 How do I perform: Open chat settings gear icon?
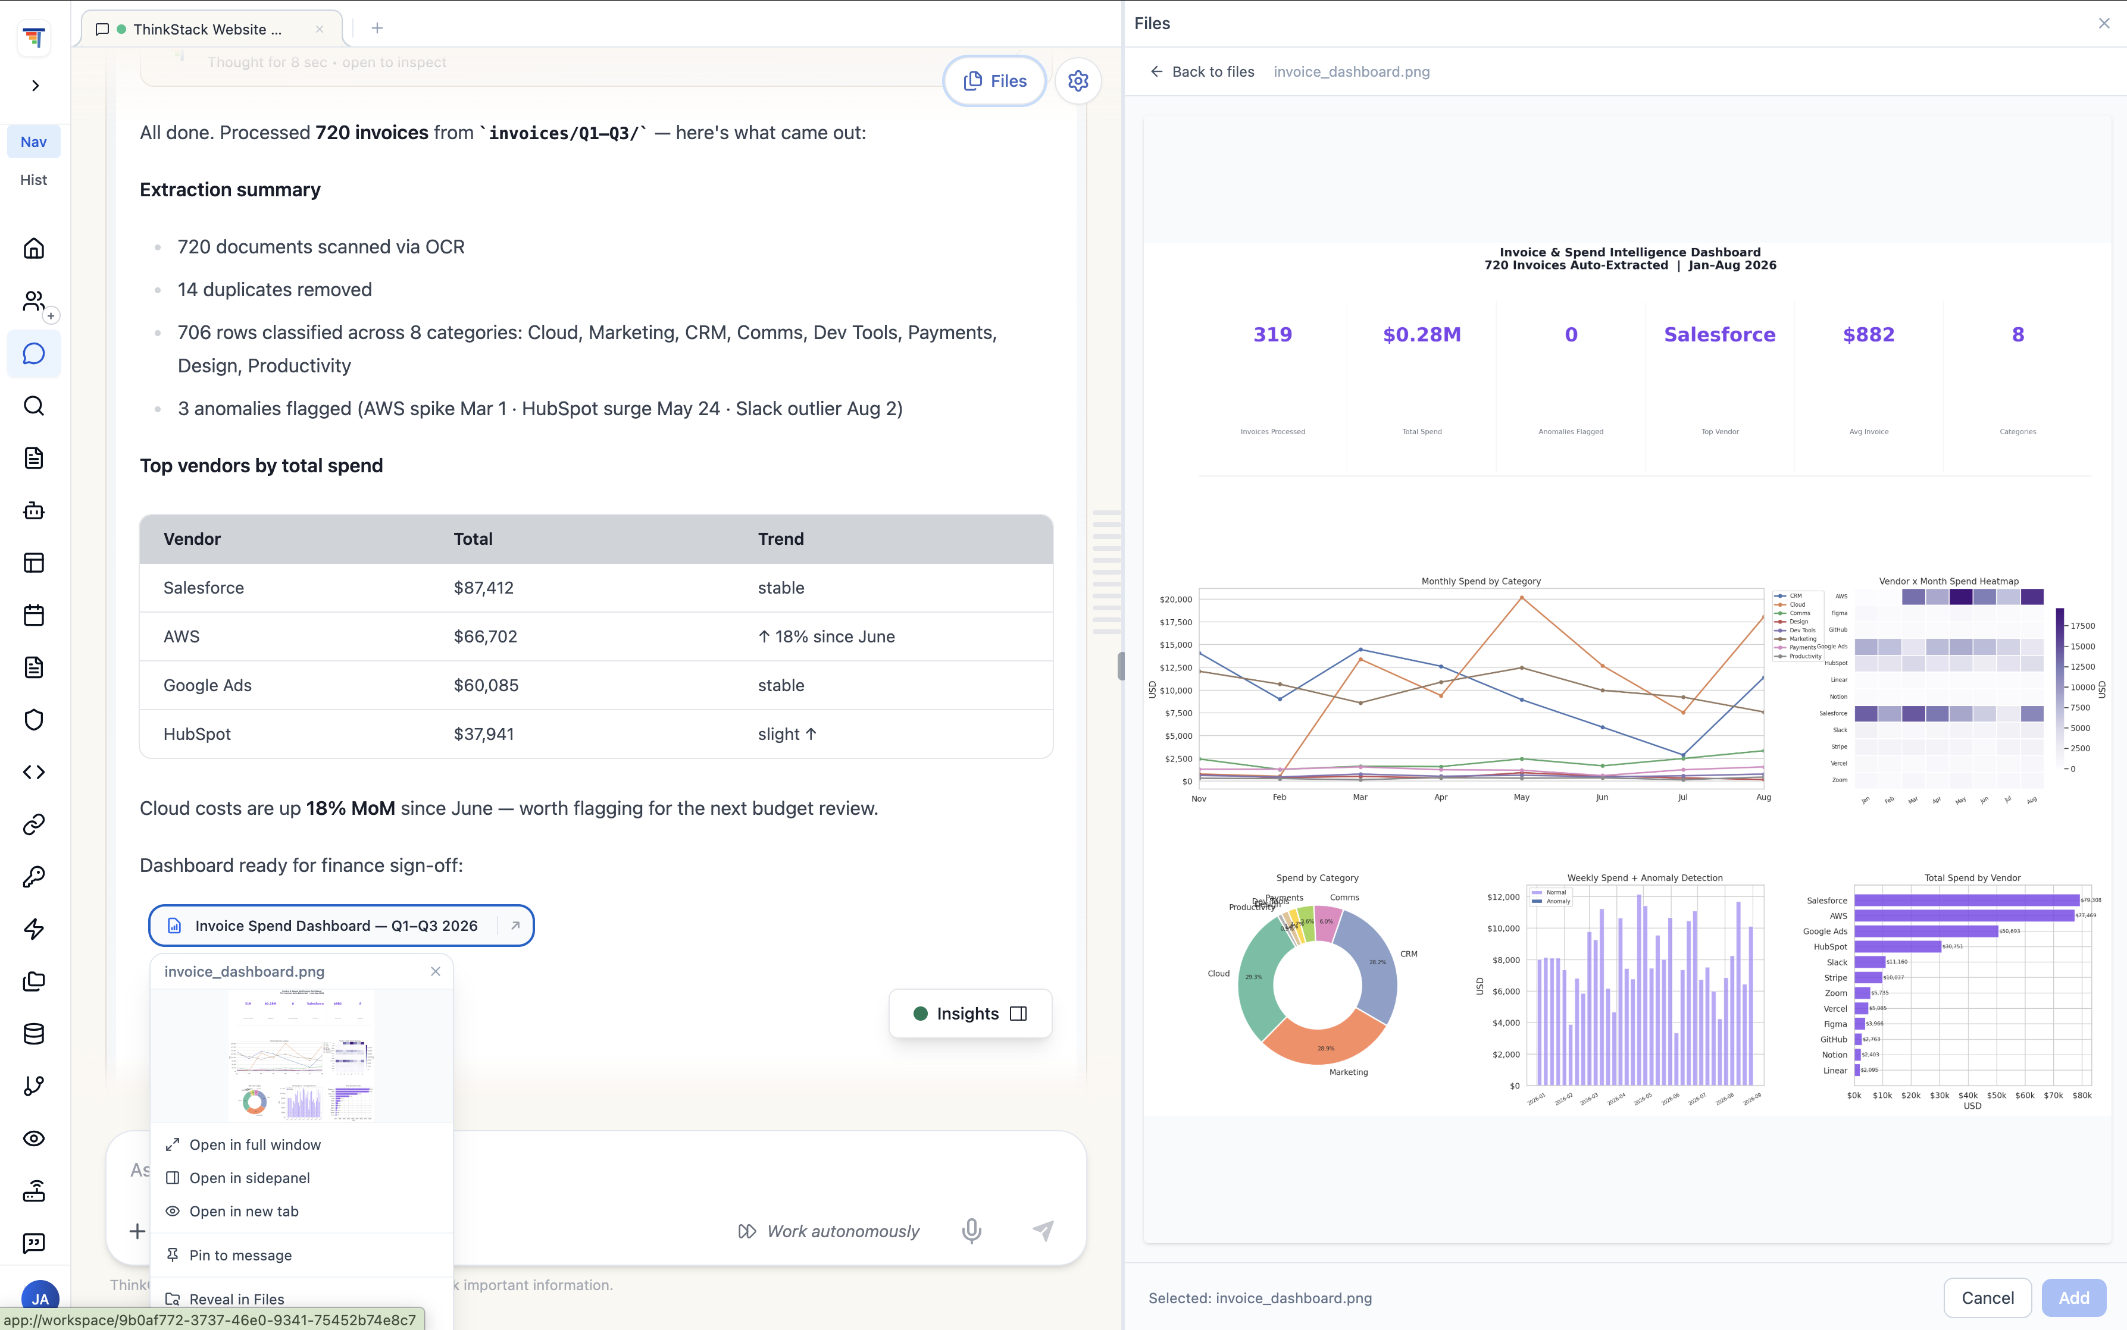[x=1078, y=81]
